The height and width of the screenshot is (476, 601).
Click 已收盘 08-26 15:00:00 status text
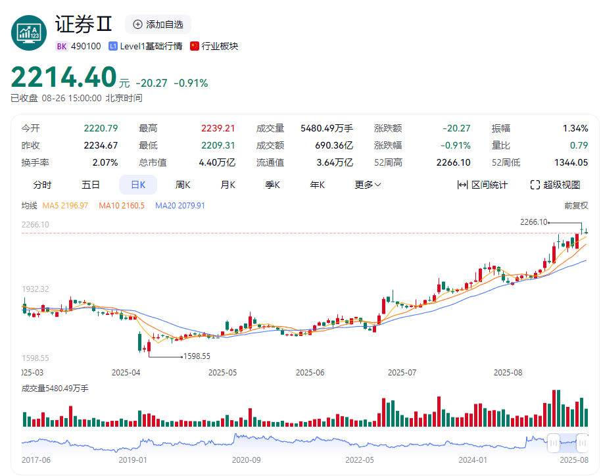76,99
